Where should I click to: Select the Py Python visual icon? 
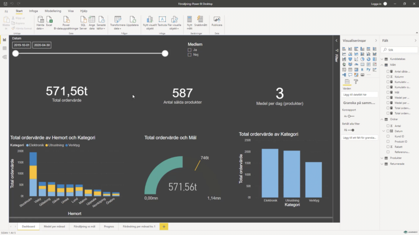click(369, 69)
